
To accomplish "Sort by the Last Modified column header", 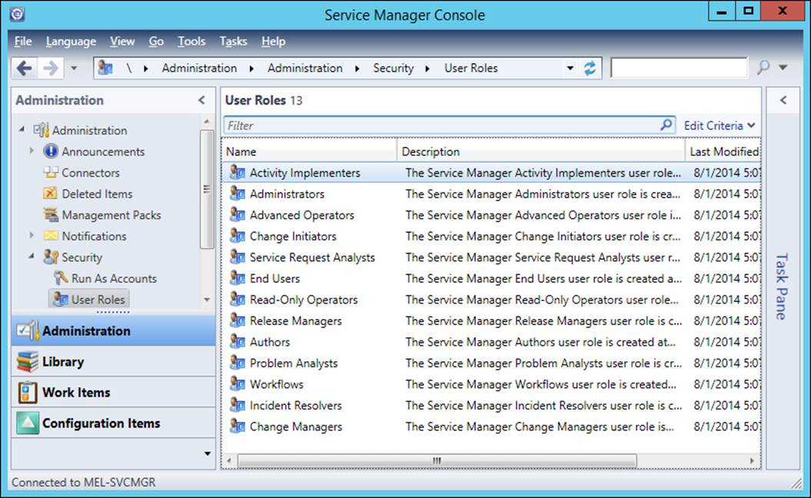I will [x=723, y=151].
